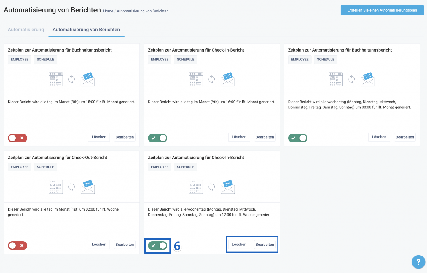The height and width of the screenshot is (273, 427).
Task: Click the blue help question mark icon
Action: (x=418, y=262)
